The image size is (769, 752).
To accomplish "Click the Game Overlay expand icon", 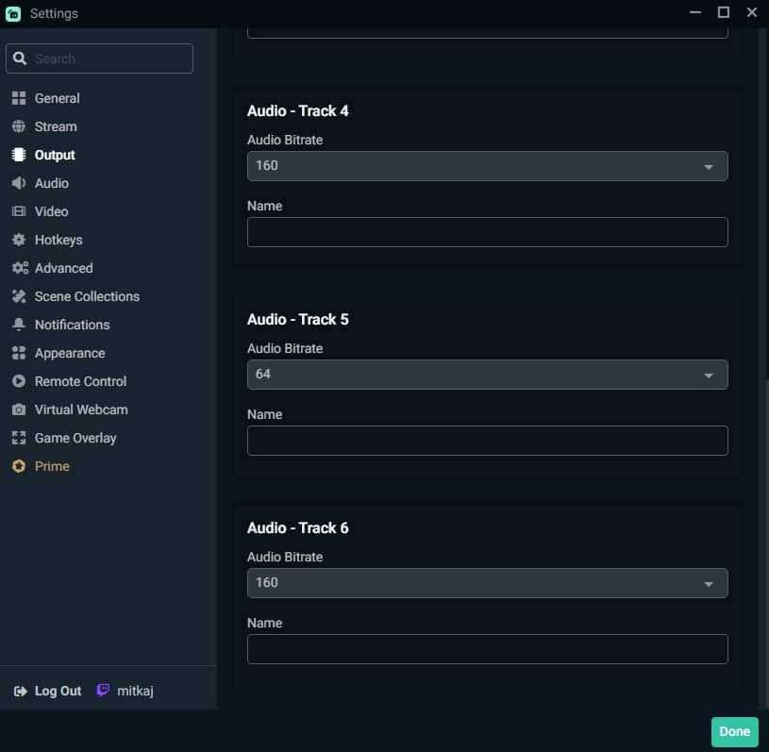I will coord(19,438).
